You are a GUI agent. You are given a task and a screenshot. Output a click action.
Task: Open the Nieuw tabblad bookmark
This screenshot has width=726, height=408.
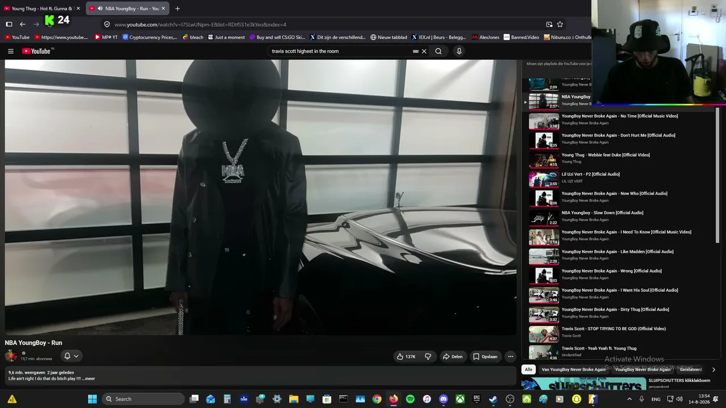tap(389, 37)
